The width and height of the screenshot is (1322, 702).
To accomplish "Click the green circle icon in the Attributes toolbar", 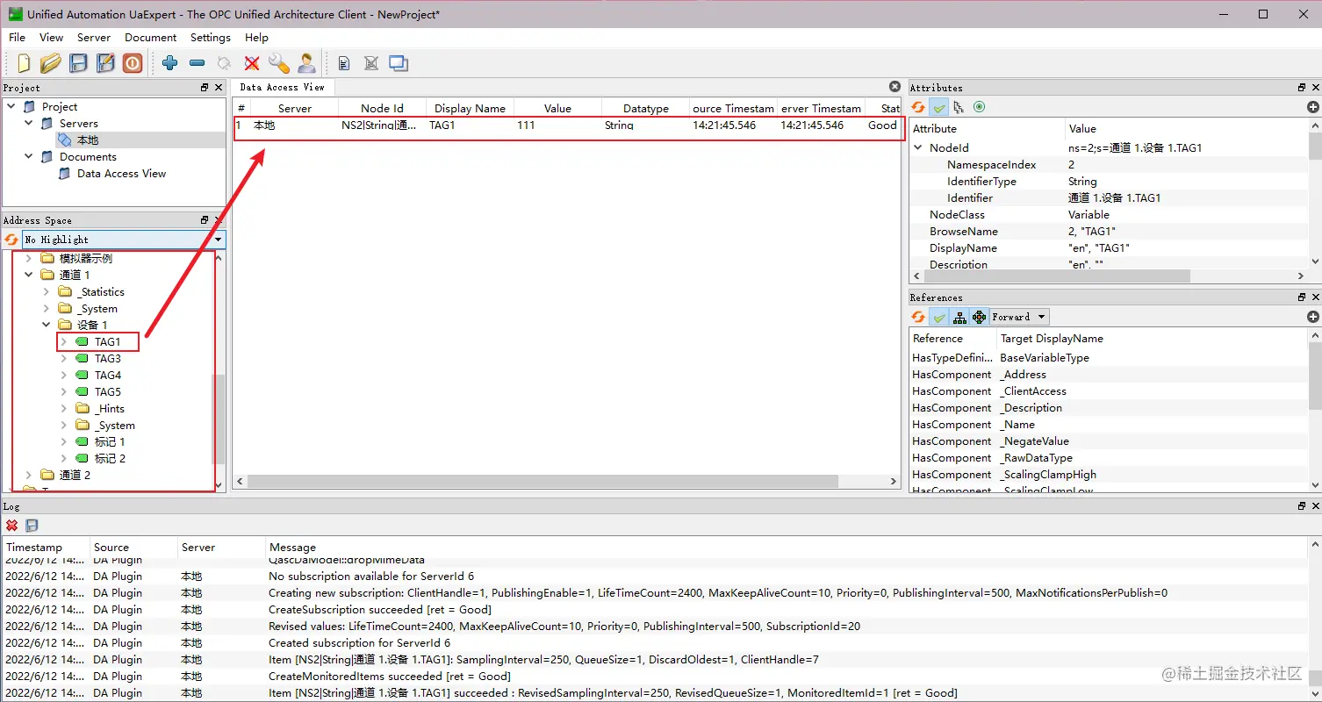I will tap(979, 107).
